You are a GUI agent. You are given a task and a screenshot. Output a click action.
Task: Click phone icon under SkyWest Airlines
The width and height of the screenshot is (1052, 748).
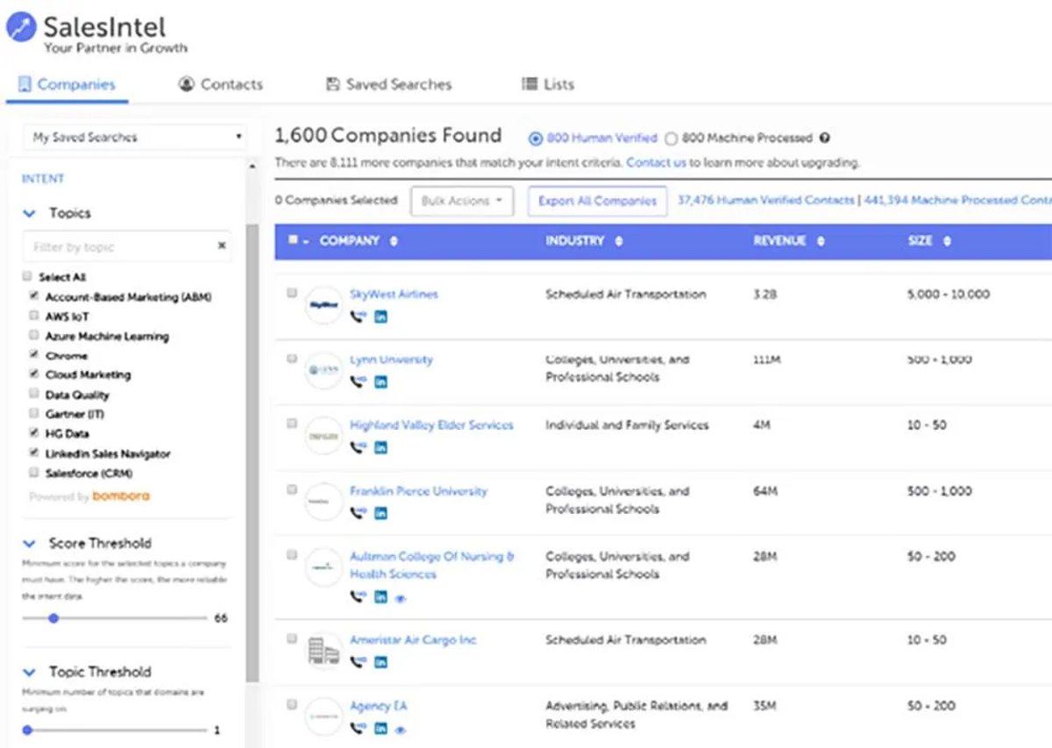pyautogui.click(x=358, y=317)
